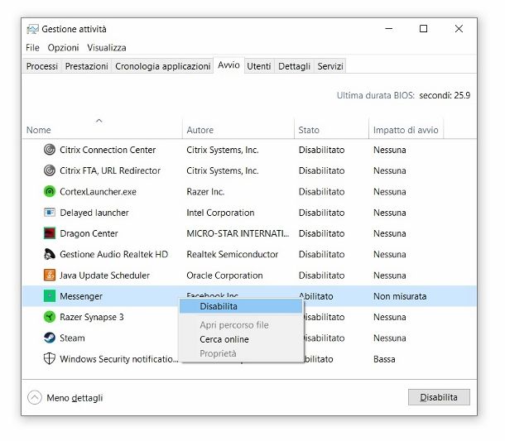Click the Dragon Center red icon
This screenshot has width=505, height=441.
[50, 233]
